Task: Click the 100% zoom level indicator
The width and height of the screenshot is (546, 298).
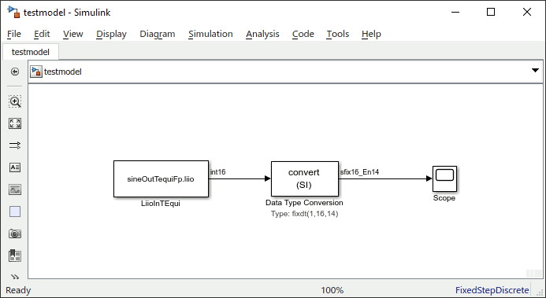Action: [x=332, y=290]
